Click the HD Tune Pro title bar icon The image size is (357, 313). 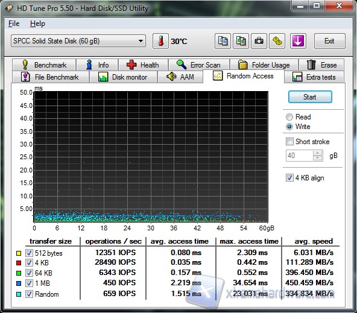(x=9, y=8)
